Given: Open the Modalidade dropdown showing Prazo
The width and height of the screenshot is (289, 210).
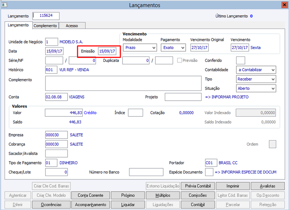Looking at the screenshot, I should coord(140,48).
